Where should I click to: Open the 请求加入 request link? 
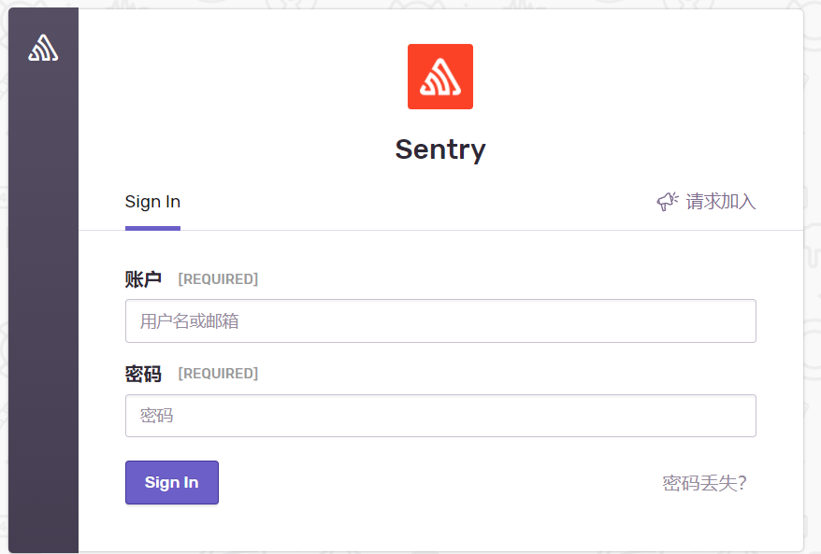[720, 201]
